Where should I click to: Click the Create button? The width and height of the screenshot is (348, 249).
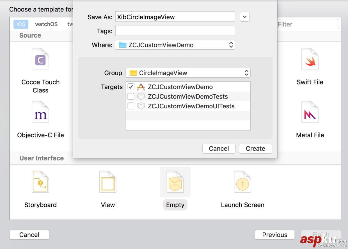tap(255, 149)
